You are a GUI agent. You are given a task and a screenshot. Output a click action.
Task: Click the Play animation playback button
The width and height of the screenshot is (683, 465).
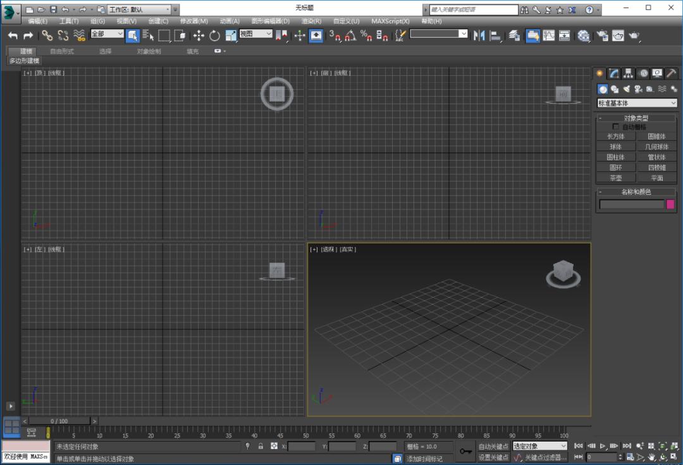coord(603,446)
